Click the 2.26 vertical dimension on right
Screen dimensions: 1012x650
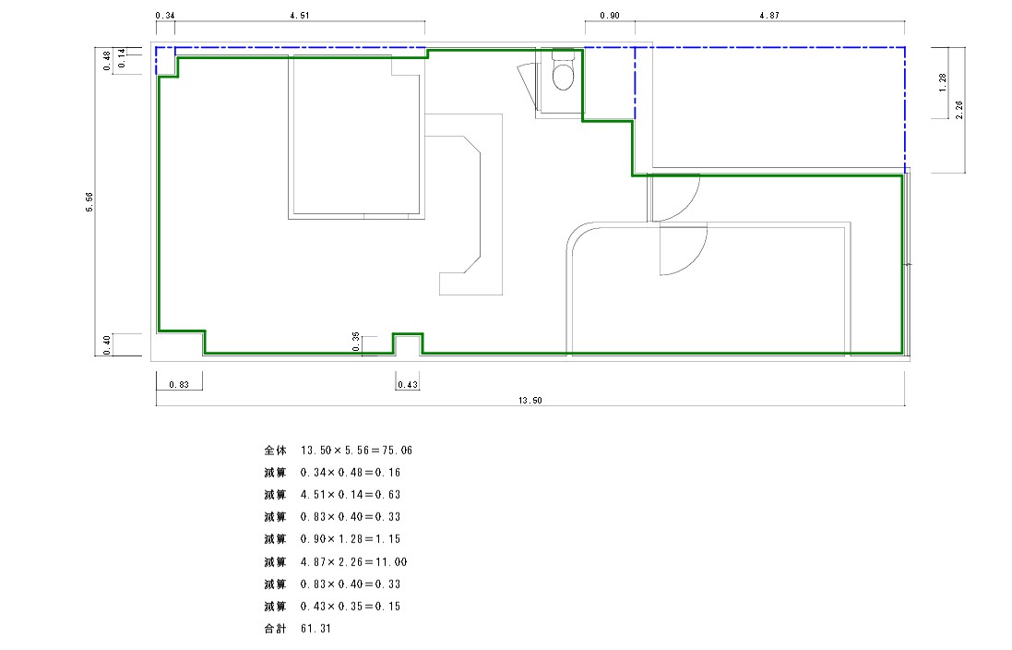[x=959, y=109]
